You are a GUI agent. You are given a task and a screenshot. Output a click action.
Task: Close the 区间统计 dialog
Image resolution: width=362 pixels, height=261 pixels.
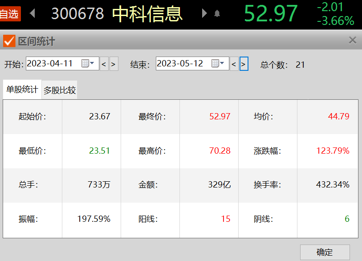353,40
